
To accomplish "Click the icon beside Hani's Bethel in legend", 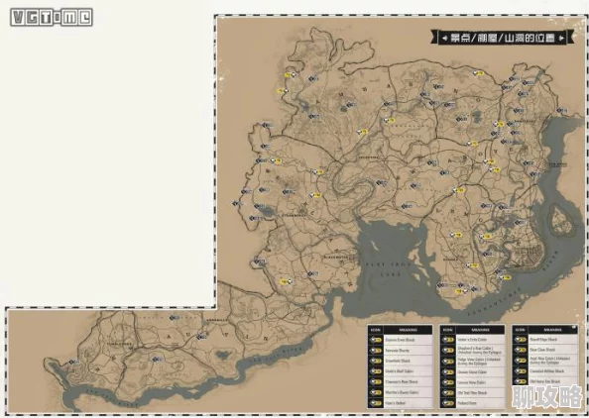I will [376, 403].
